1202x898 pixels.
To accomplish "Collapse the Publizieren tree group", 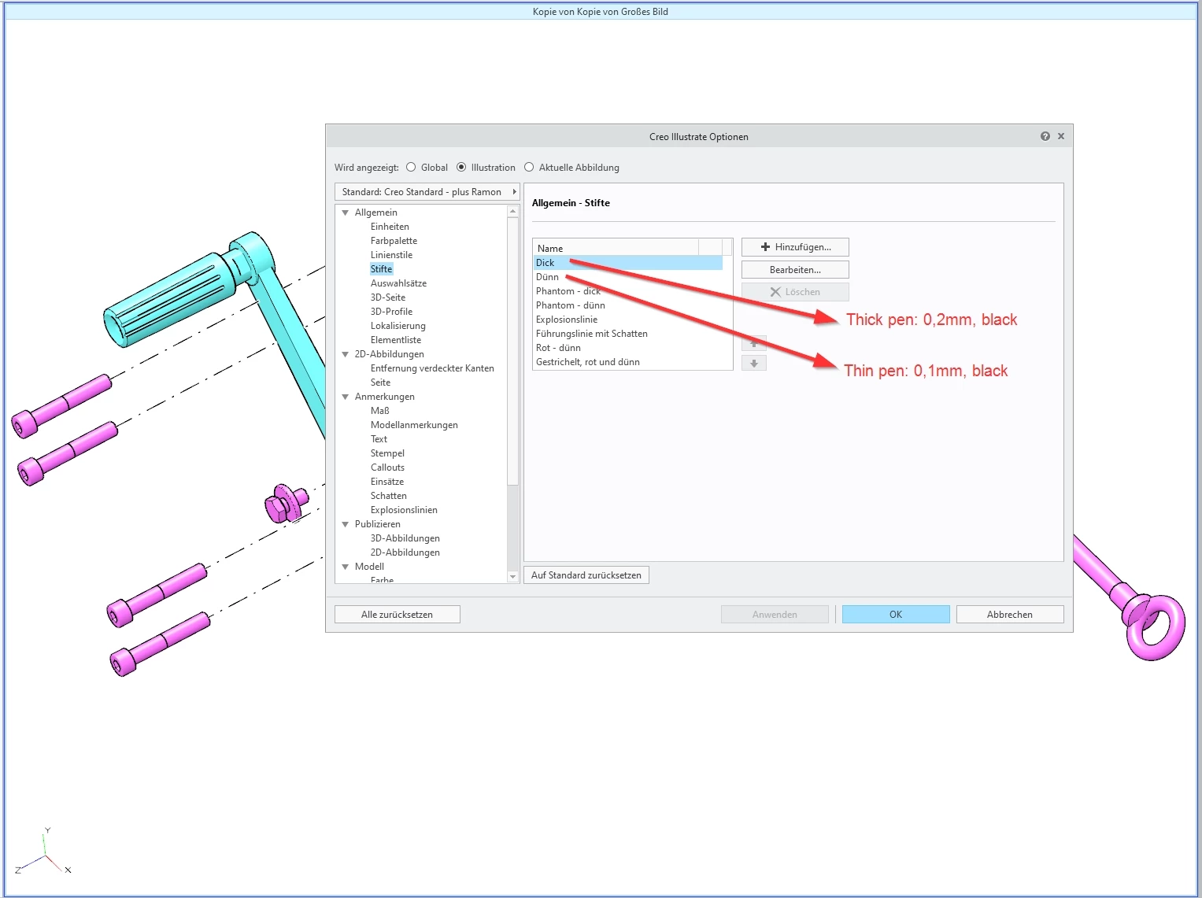I will click(x=345, y=524).
